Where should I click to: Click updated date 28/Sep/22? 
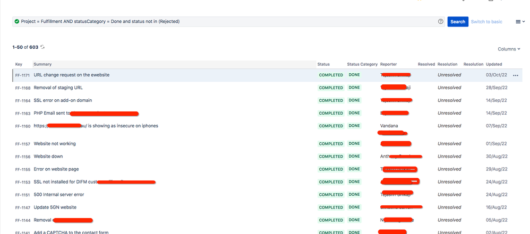[x=497, y=88]
